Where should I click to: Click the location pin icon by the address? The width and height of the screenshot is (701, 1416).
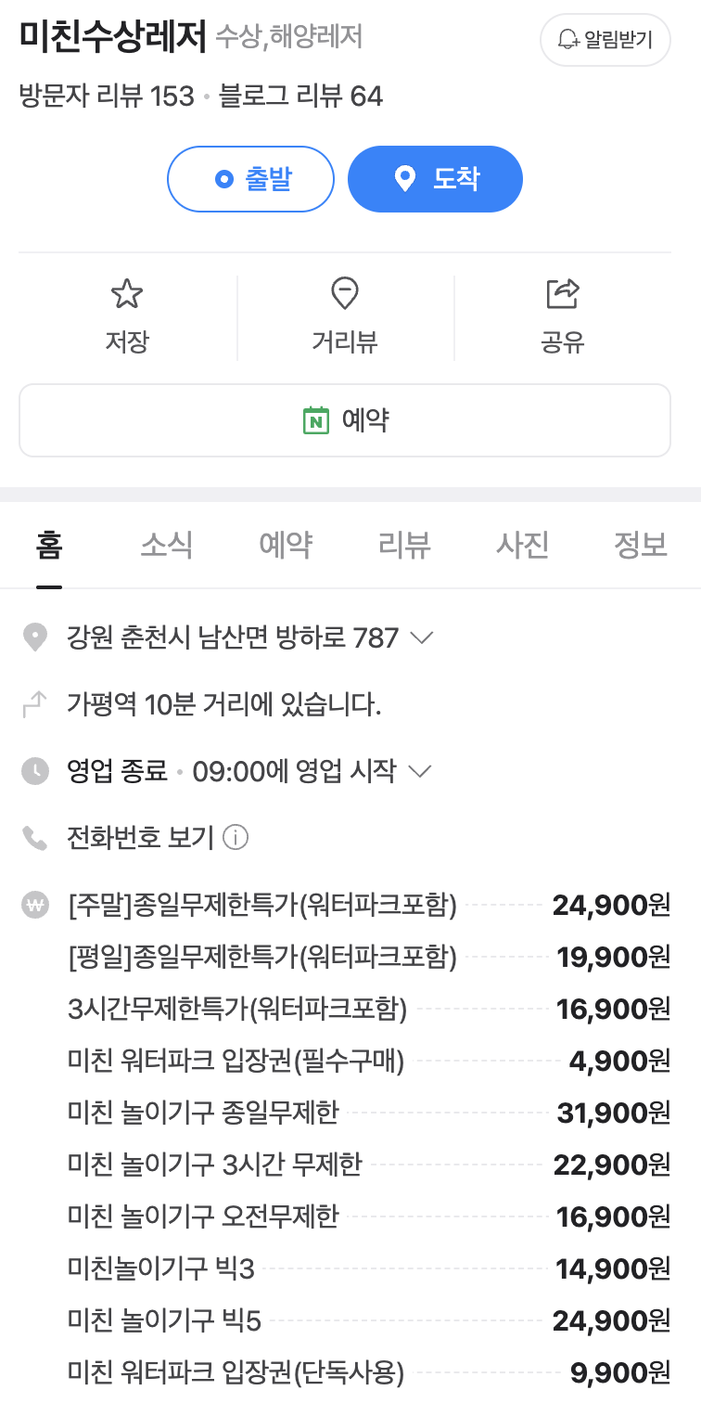pyautogui.click(x=34, y=638)
